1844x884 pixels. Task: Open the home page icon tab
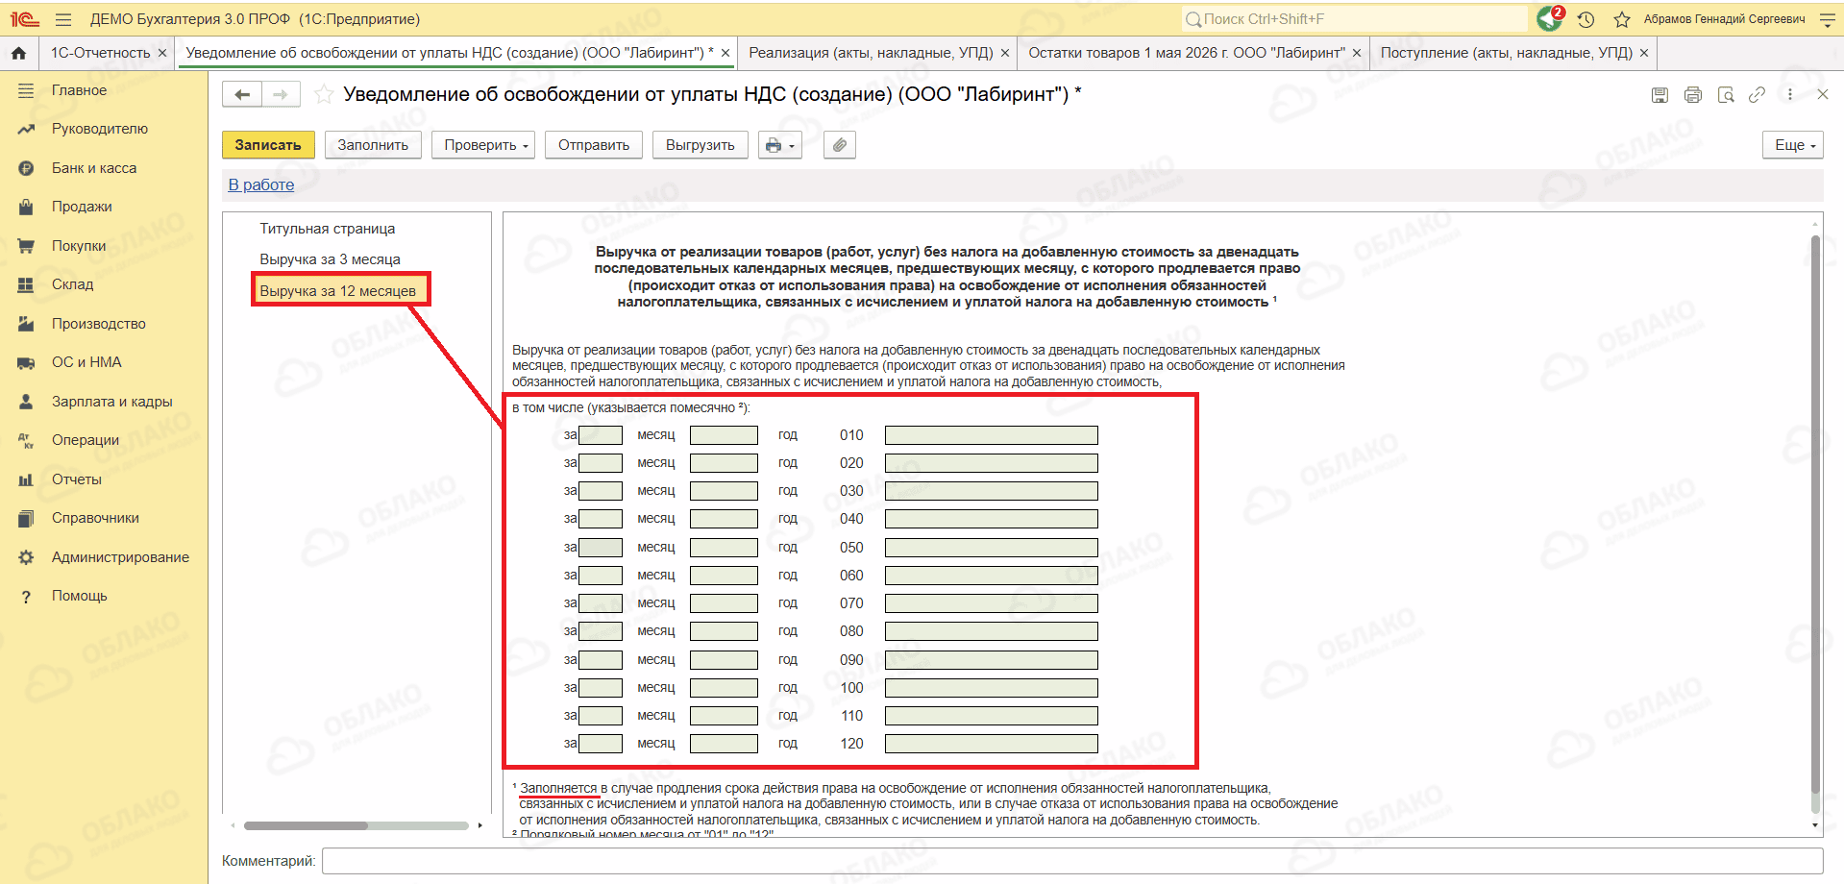click(x=18, y=53)
